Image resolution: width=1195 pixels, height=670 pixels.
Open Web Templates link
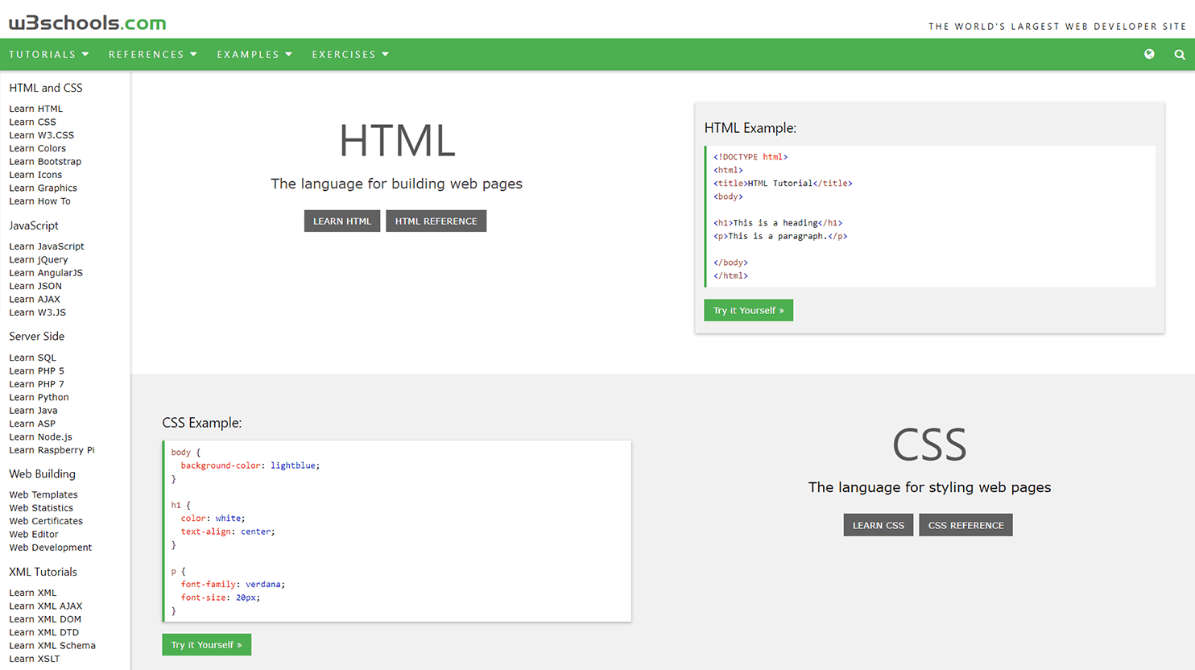click(x=43, y=494)
